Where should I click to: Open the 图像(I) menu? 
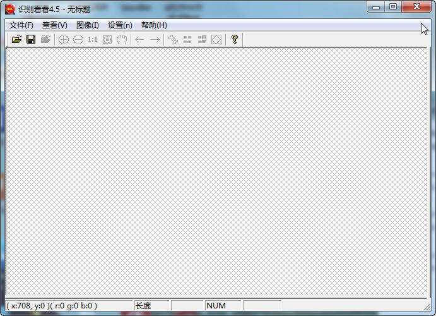click(x=88, y=25)
